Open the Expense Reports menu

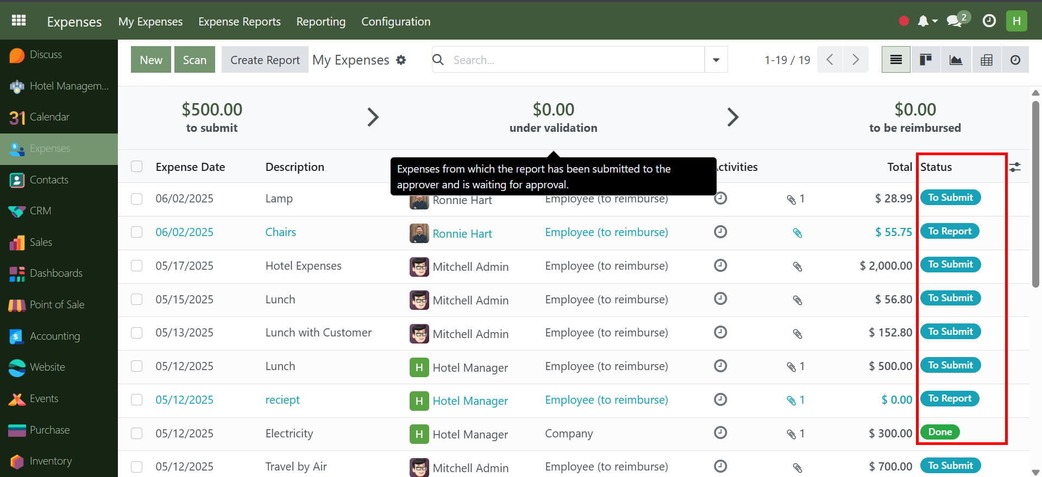pyautogui.click(x=239, y=22)
